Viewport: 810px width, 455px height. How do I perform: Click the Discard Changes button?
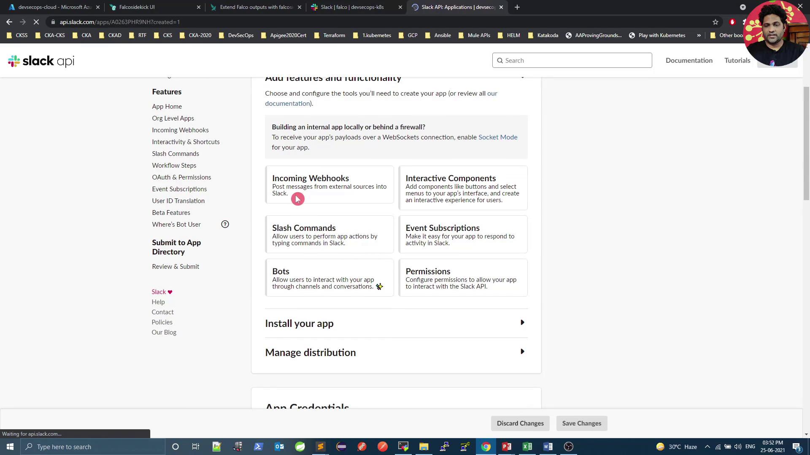[x=520, y=423]
